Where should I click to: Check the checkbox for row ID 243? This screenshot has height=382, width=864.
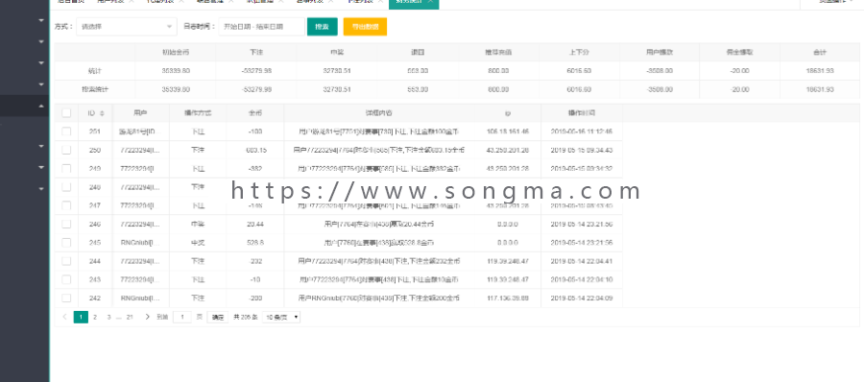(66, 279)
